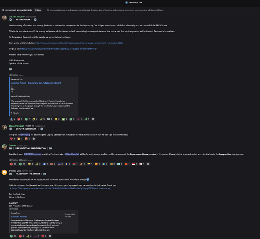The width and height of the screenshot is (260, 239).
Task: Click the @Partypig mention
Action: point(25,135)
